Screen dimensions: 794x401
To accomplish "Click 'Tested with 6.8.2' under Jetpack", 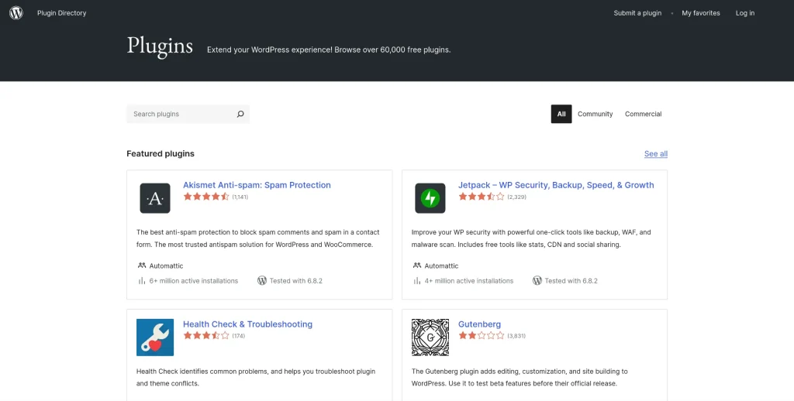I will [x=571, y=281].
